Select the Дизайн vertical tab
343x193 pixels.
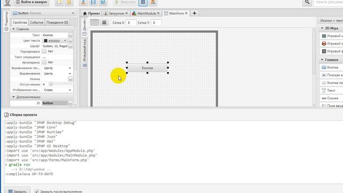coord(85,27)
